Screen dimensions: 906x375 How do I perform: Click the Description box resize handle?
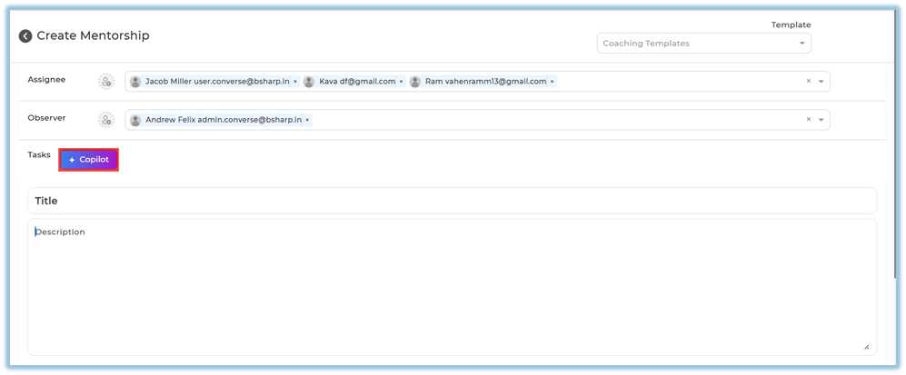866,346
